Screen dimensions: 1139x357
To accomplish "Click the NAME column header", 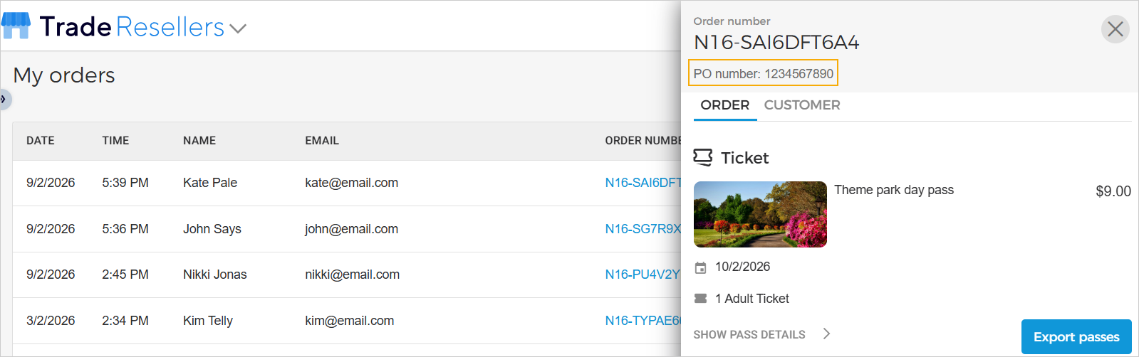I will tap(199, 141).
